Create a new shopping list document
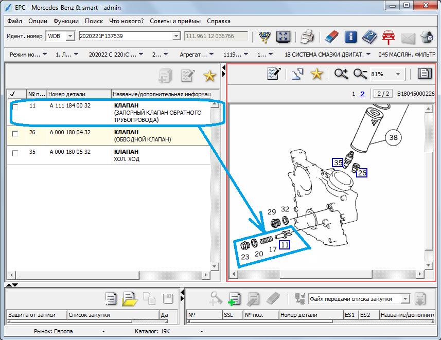This screenshot has height=340, width=441. coord(110,299)
